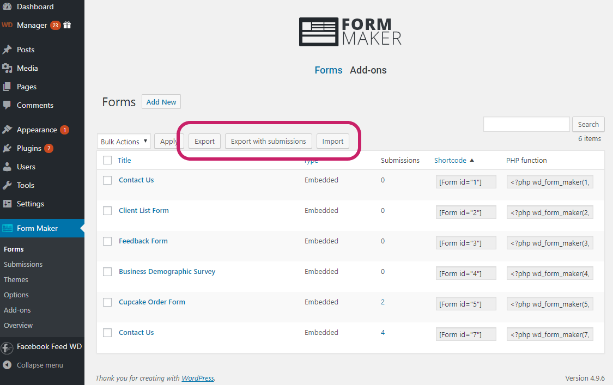Click the Export with submissions button
The width and height of the screenshot is (613, 385).
coord(268,141)
